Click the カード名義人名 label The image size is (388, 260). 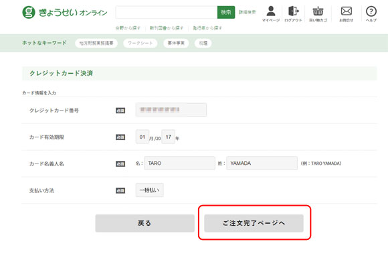(47, 164)
